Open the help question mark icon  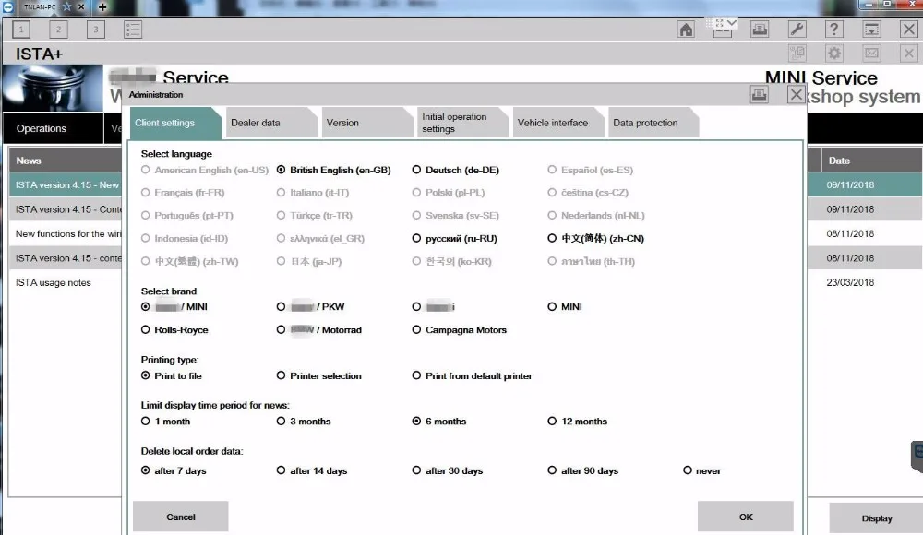pyautogui.click(x=833, y=29)
